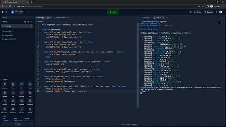
Task: Toggle the sidebar panel icon in header
Action: (x=3, y=12)
